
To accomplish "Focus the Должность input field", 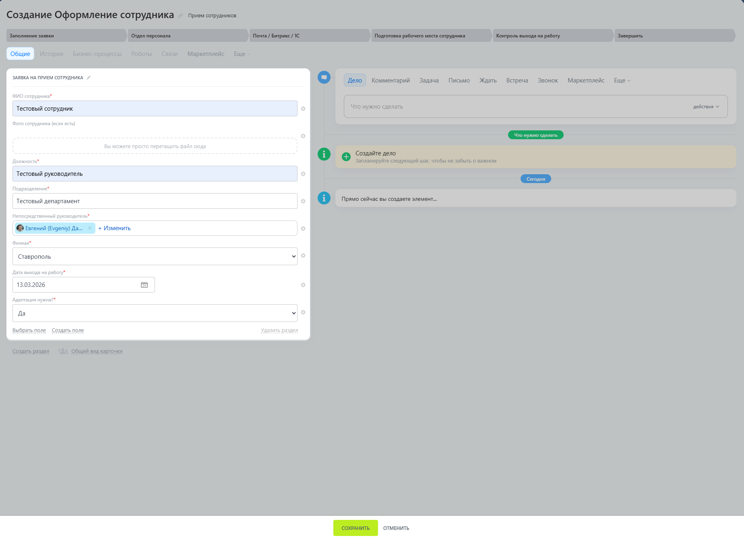I will [155, 174].
